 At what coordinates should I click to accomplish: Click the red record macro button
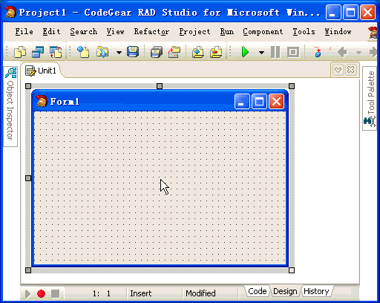click(41, 294)
